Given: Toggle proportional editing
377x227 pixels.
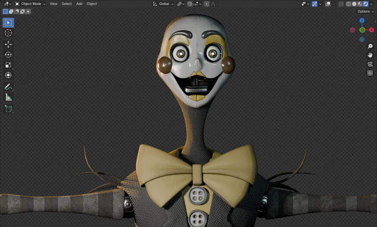Looking at the screenshot, I should click(x=207, y=4).
